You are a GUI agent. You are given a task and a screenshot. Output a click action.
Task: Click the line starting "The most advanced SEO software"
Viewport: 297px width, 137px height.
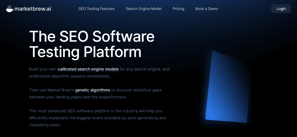coord(95,111)
